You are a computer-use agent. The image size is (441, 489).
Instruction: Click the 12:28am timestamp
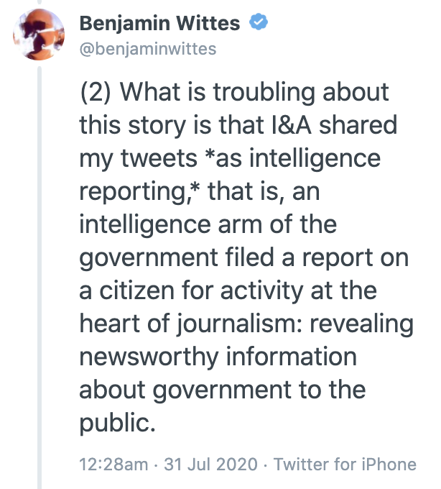pyautogui.click(x=113, y=464)
